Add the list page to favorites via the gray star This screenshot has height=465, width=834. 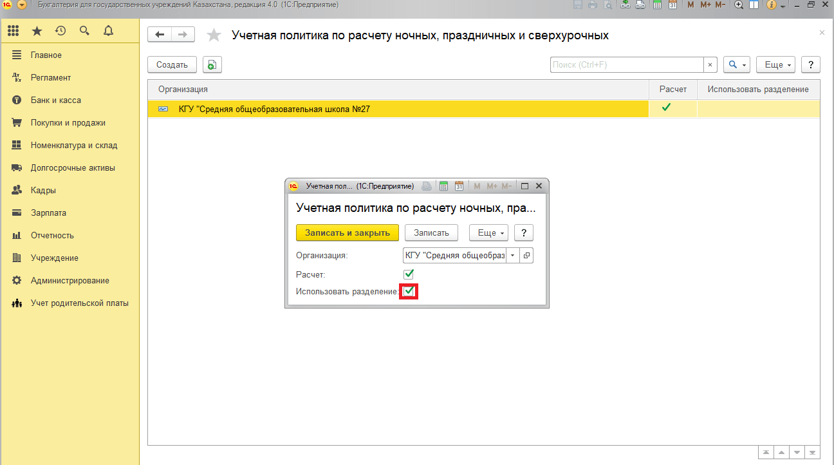[x=214, y=35]
